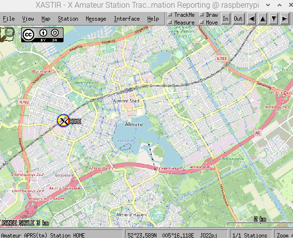This screenshot has height=238, width=293.
Task: Click the Gooisekant map label
Action: pyautogui.click(x=64, y=175)
